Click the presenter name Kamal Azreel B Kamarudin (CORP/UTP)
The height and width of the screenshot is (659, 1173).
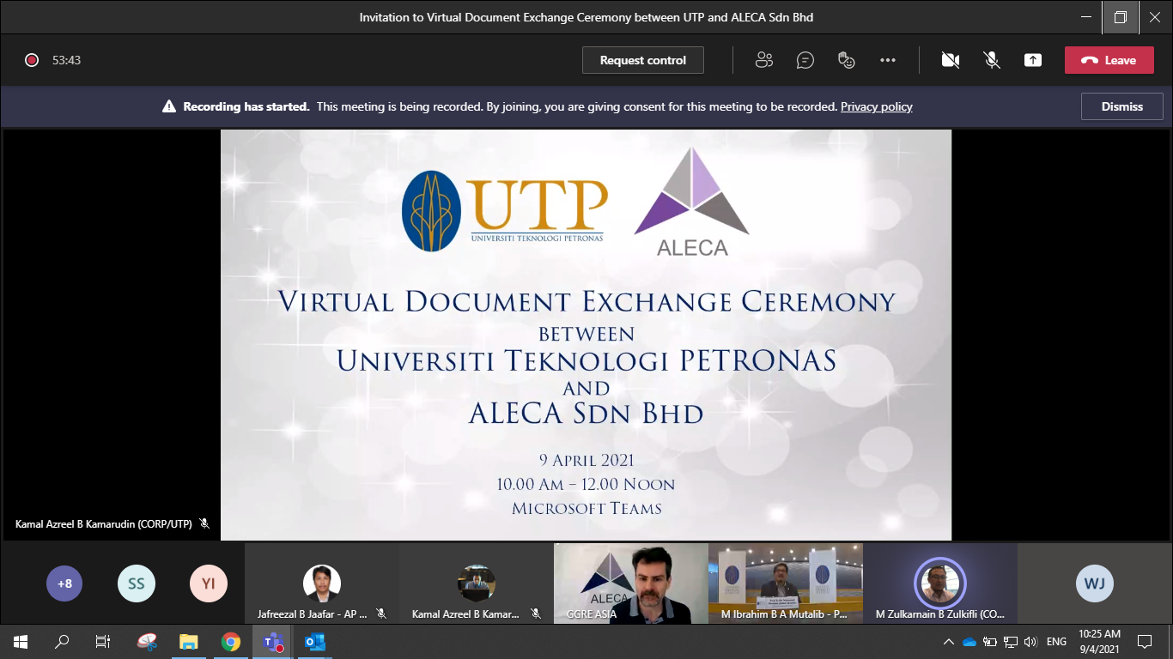(104, 523)
